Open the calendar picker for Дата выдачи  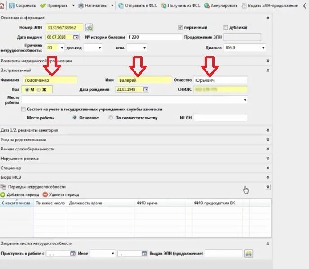pos(76,37)
